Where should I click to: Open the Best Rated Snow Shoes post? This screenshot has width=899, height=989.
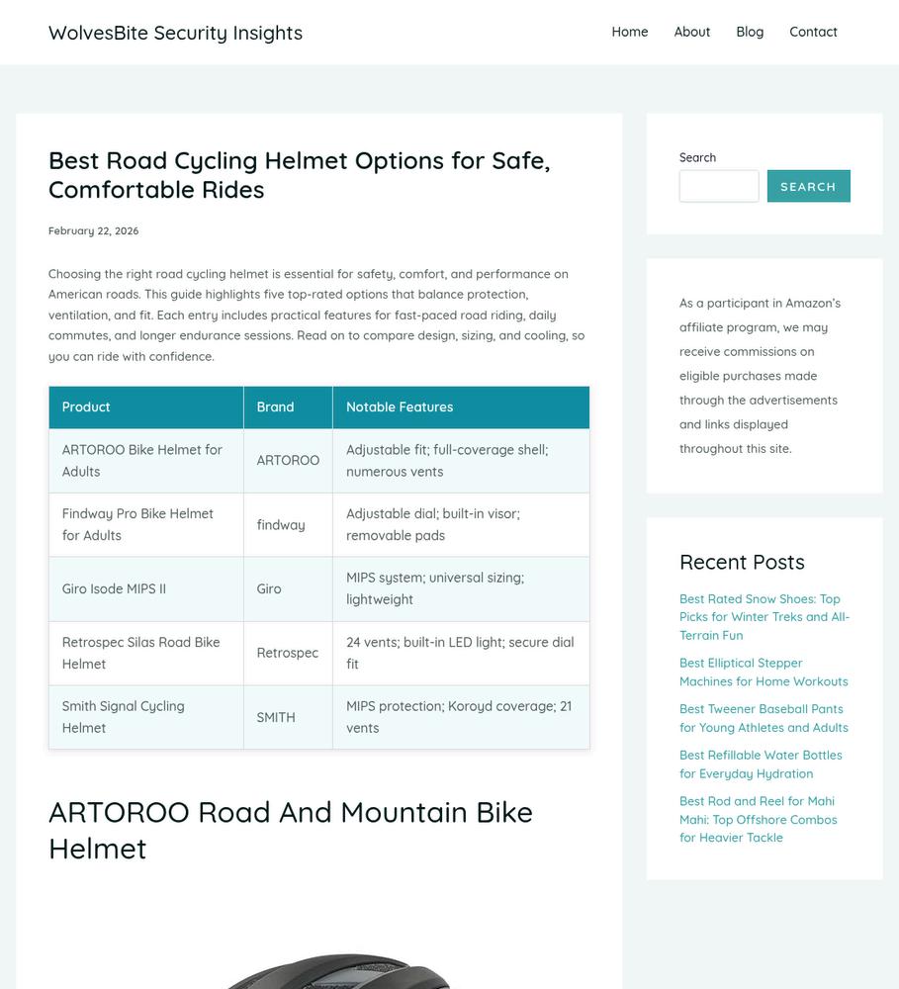click(764, 617)
